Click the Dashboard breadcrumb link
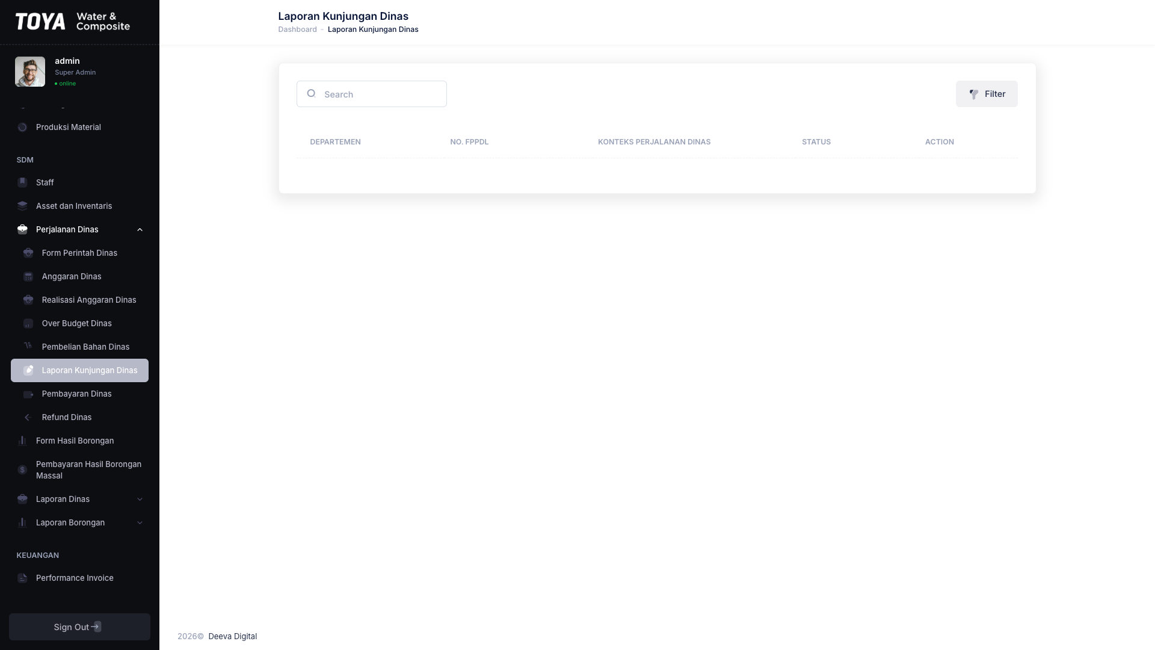 [x=297, y=29]
